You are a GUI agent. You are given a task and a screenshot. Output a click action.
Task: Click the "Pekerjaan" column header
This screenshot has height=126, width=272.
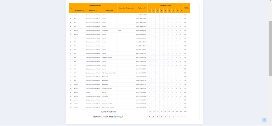109,10
